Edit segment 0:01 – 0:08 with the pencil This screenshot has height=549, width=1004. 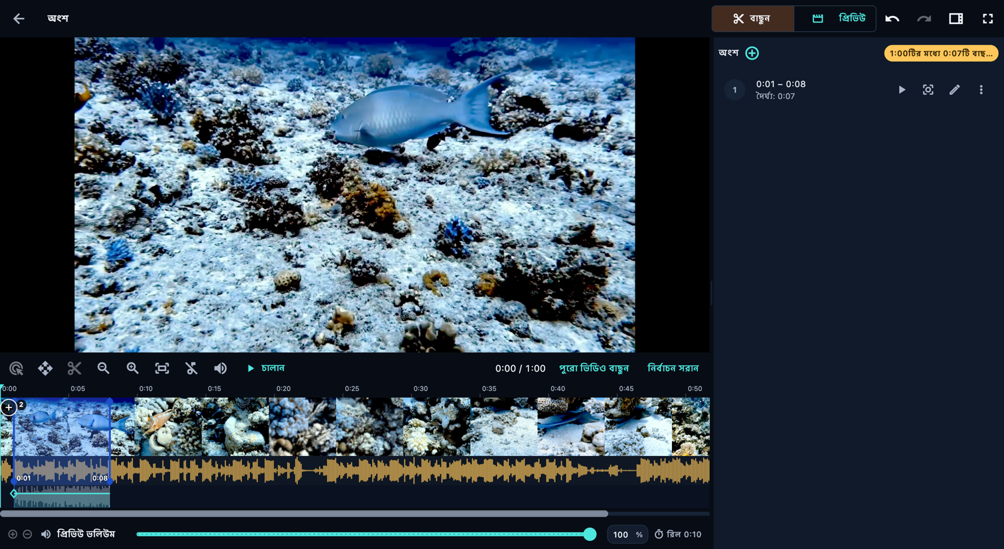pyautogui.click(x=954, y=90)
